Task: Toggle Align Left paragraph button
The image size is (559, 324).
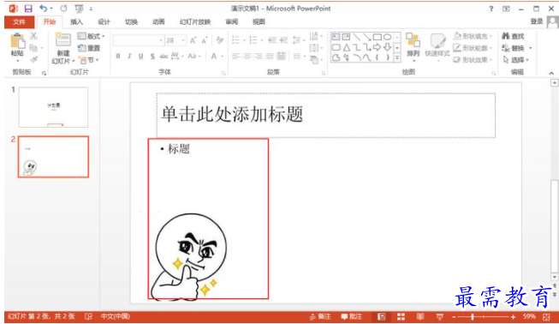Action: tap(235, 56)
